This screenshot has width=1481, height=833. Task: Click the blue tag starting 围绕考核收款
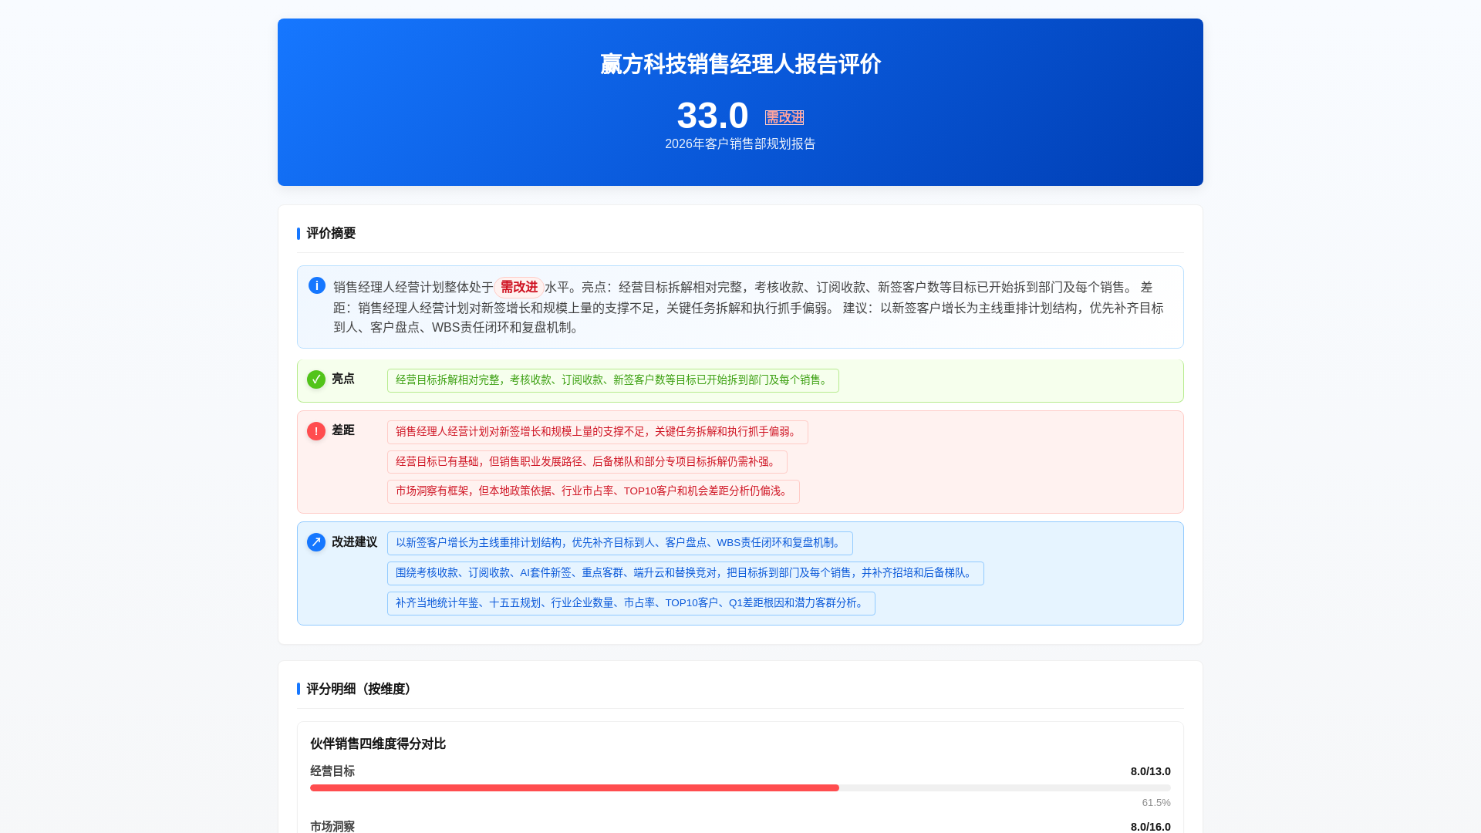tap(686, 573)
